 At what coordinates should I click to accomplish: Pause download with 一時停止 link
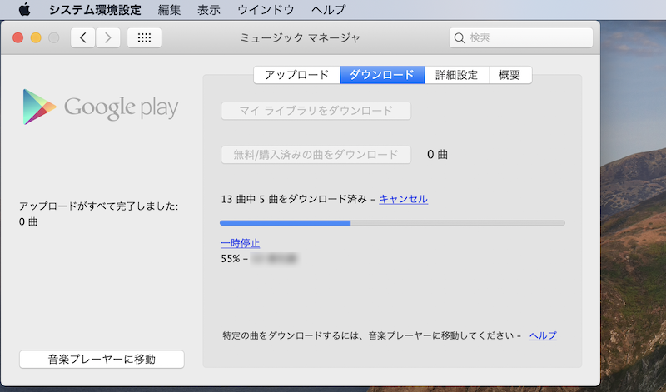click(x=241, y=243)
